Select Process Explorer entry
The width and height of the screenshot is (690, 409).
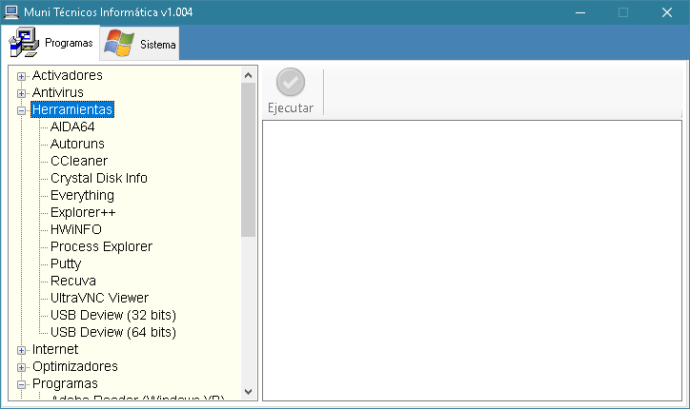click(102, 247)
